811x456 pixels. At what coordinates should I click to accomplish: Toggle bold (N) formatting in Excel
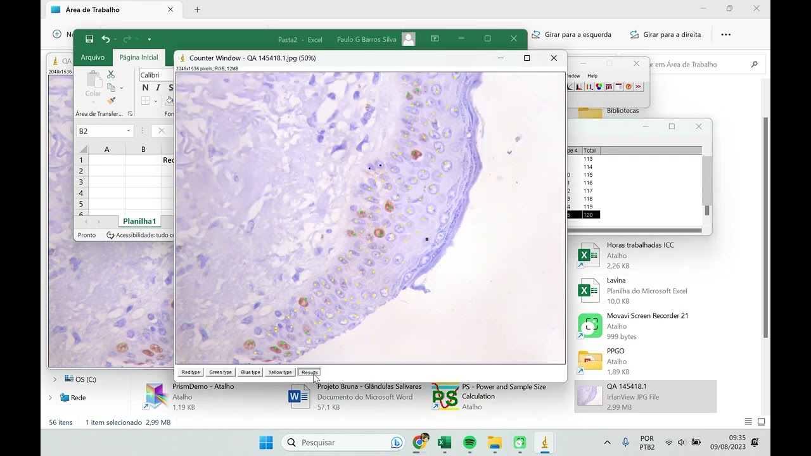(145, 88)
